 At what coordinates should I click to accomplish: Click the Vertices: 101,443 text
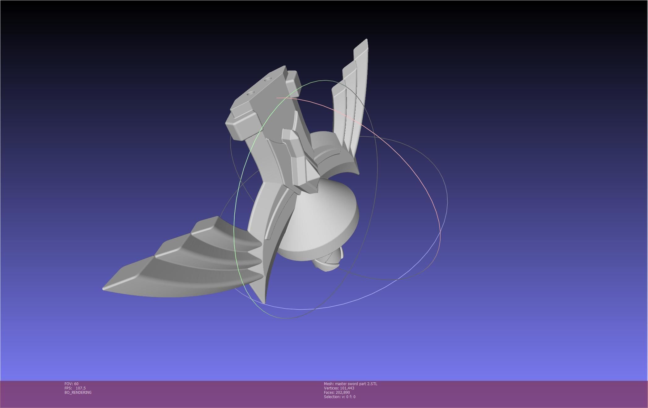click(339, 388)
